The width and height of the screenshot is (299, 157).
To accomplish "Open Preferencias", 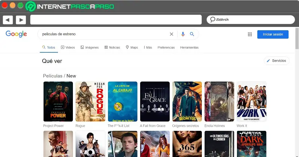I will (x=166, y=47).
